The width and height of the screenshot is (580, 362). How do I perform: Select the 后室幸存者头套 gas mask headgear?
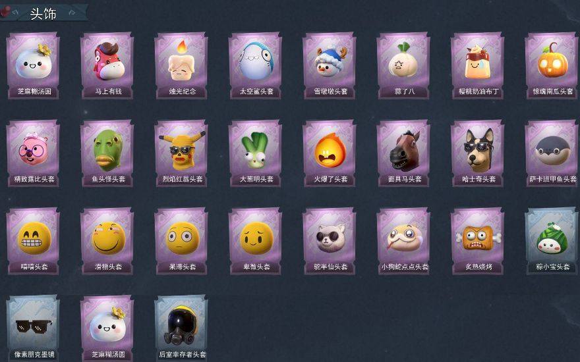click(x=181, y=328)
